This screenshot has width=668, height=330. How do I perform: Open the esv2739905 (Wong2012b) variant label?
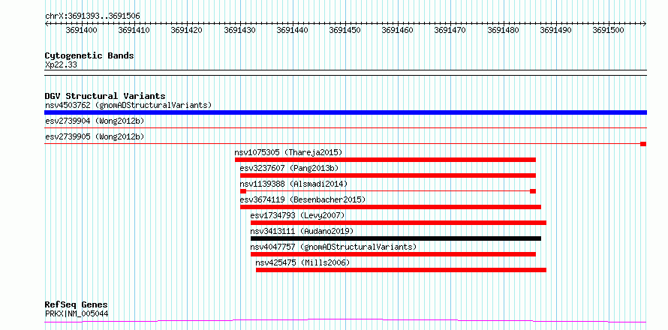point(95,136)
